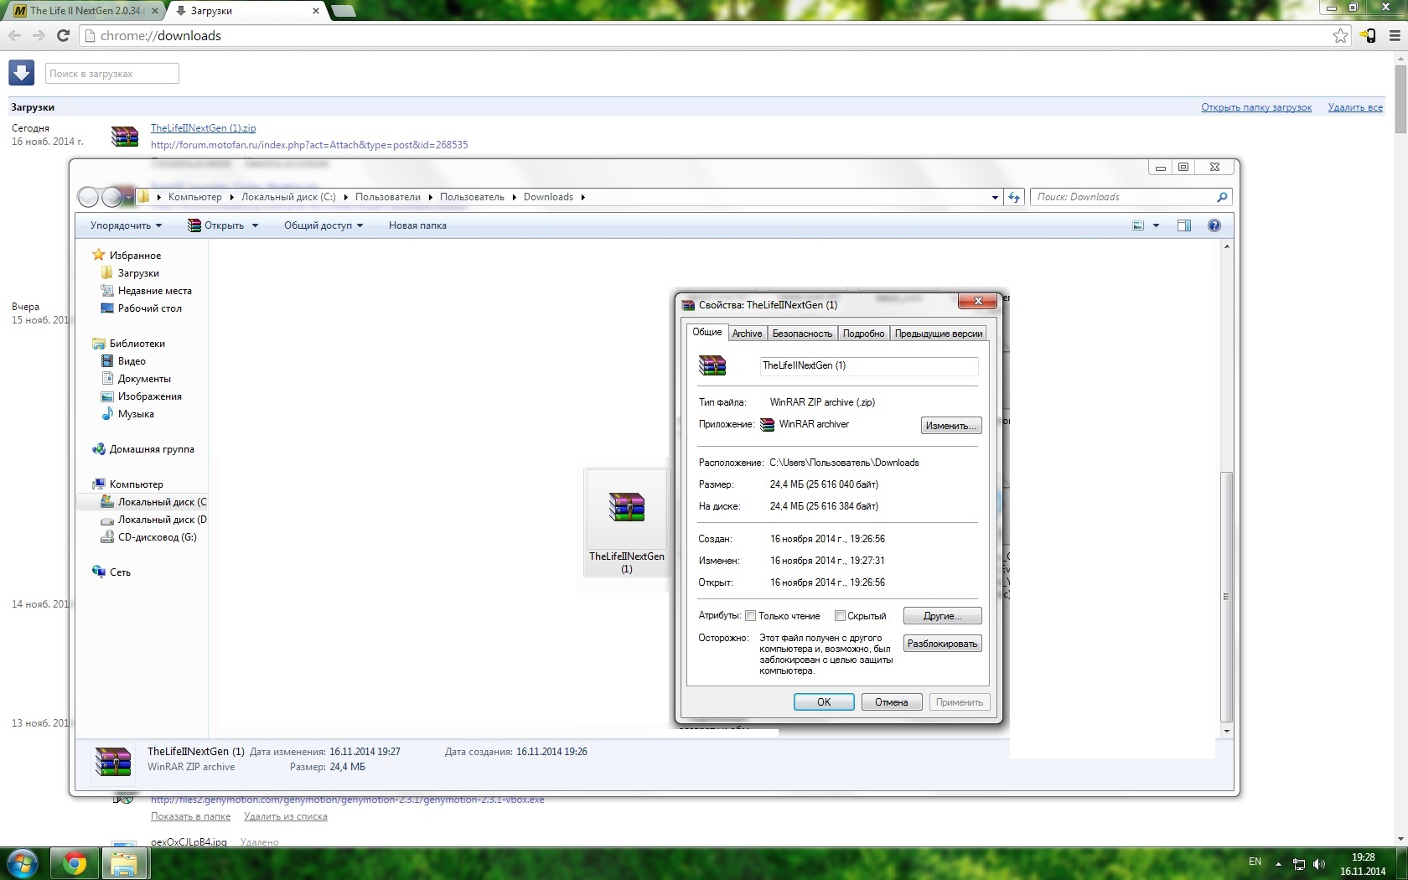Click the Разблокировать button
The width and height of the screenshot is (1408, 880).
942,644
